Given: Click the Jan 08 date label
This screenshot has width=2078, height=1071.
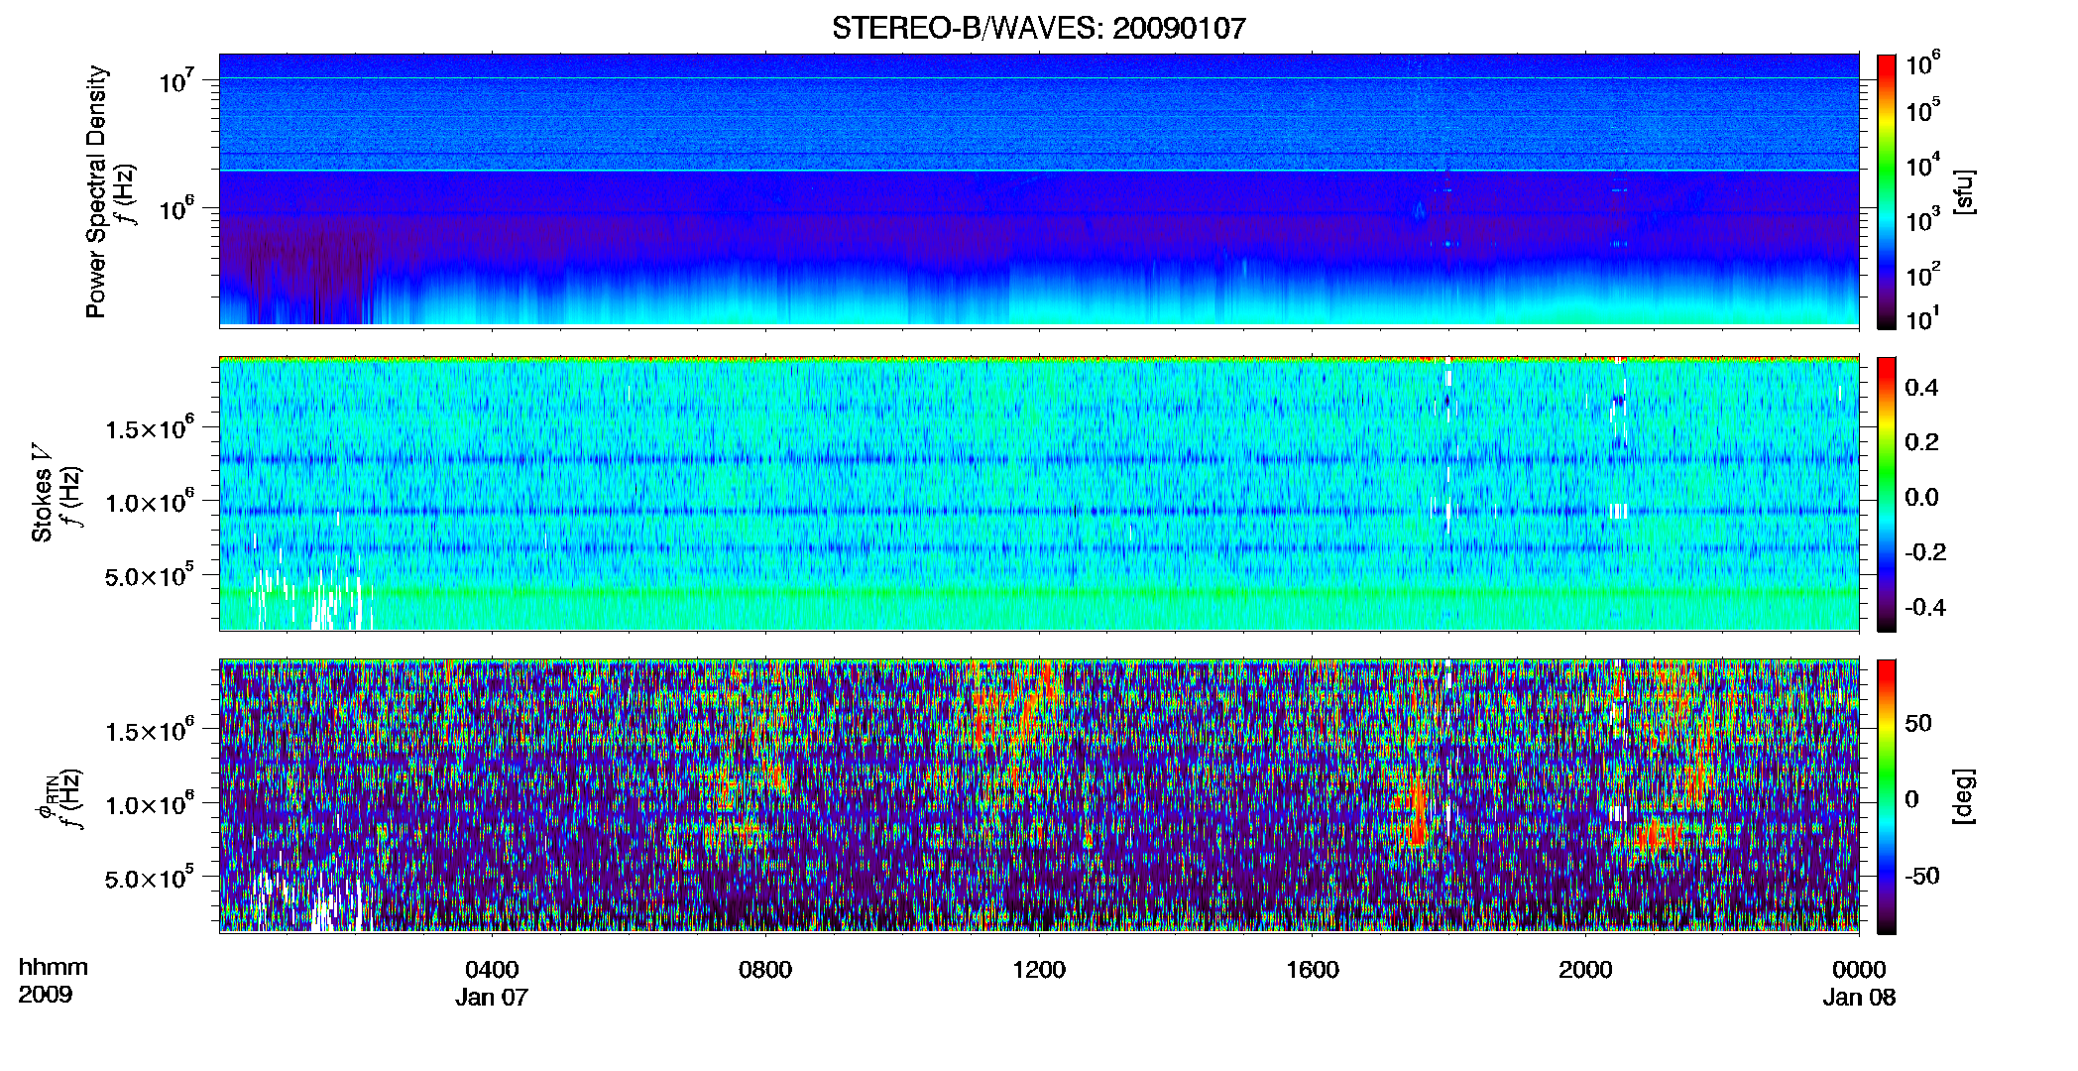Looking at the screenshot, I should coord(1859,998).
